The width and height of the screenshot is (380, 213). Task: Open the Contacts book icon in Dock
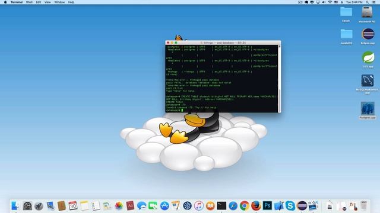click(x=61, y=206)
